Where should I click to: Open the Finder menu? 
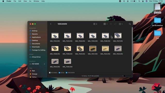(9, 1)
